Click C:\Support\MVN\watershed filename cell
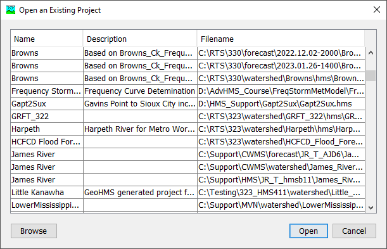This screenshot has width=387, height=249. pos(281,205)
